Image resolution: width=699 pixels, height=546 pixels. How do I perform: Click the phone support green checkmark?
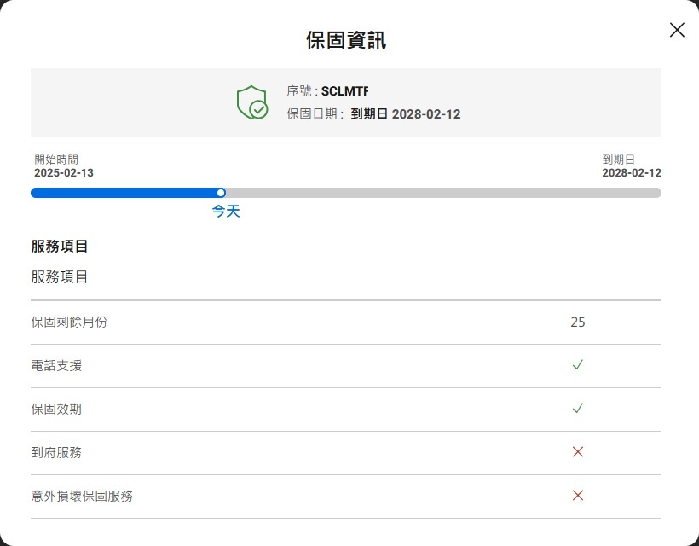coord(578,365)
